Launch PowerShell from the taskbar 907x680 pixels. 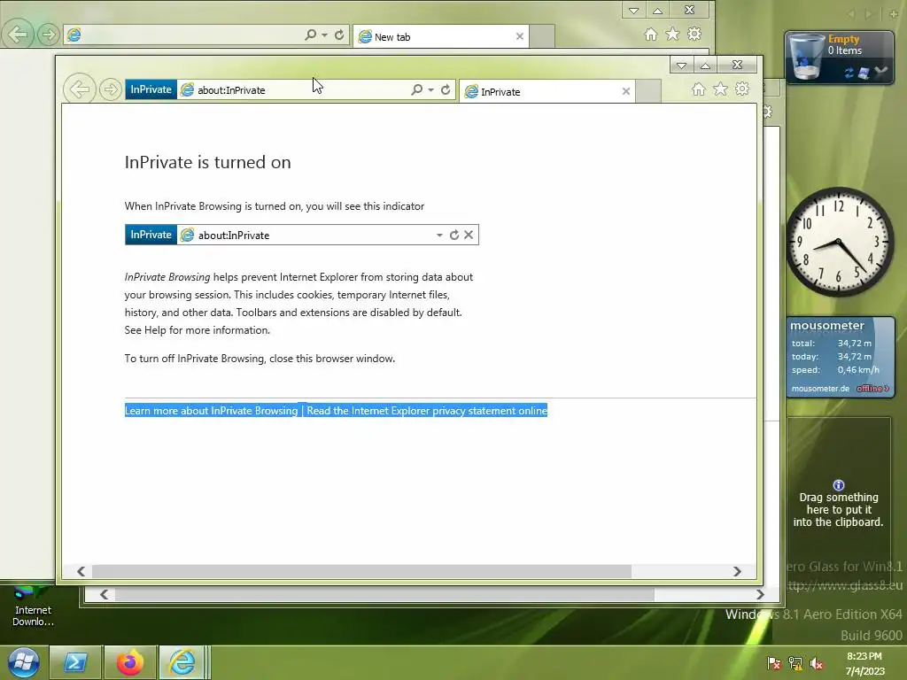(75, 662)
